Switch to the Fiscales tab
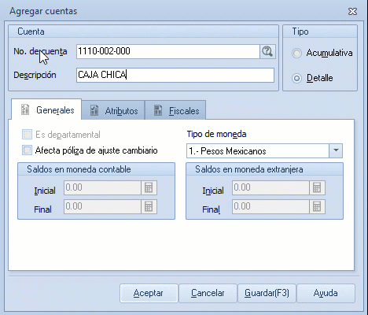Image resolution: width=368 pixels, height=315 pixels. tap(175, 110)
